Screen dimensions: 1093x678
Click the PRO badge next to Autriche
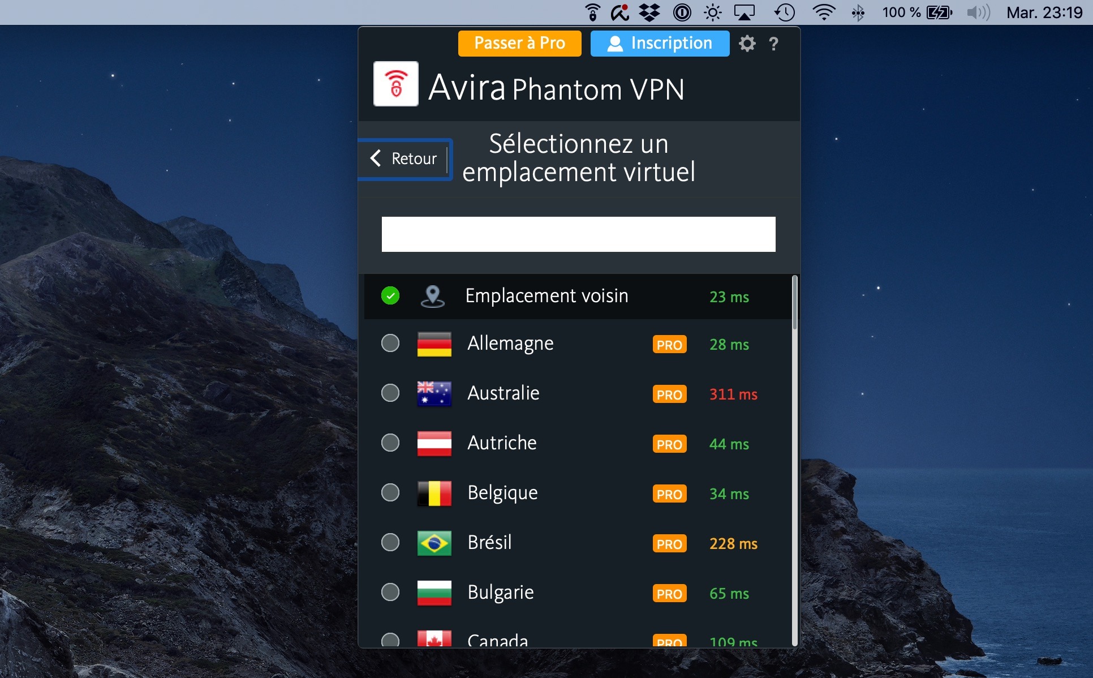[x=669, y=444]
